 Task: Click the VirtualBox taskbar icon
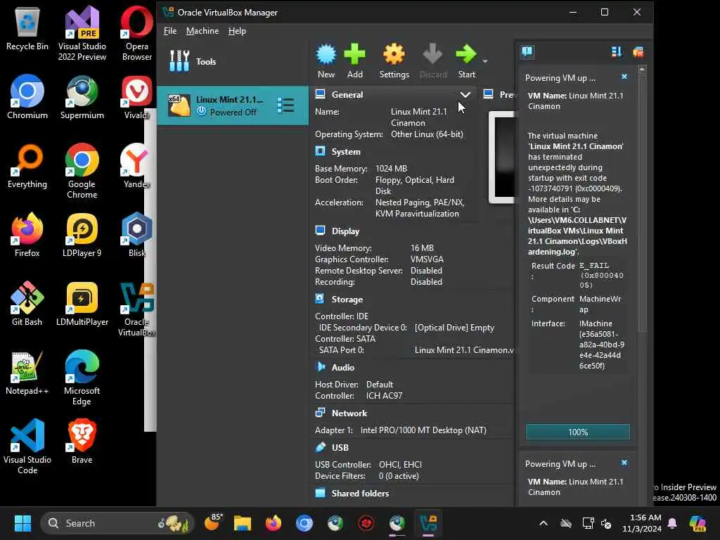tap(428, 523)
